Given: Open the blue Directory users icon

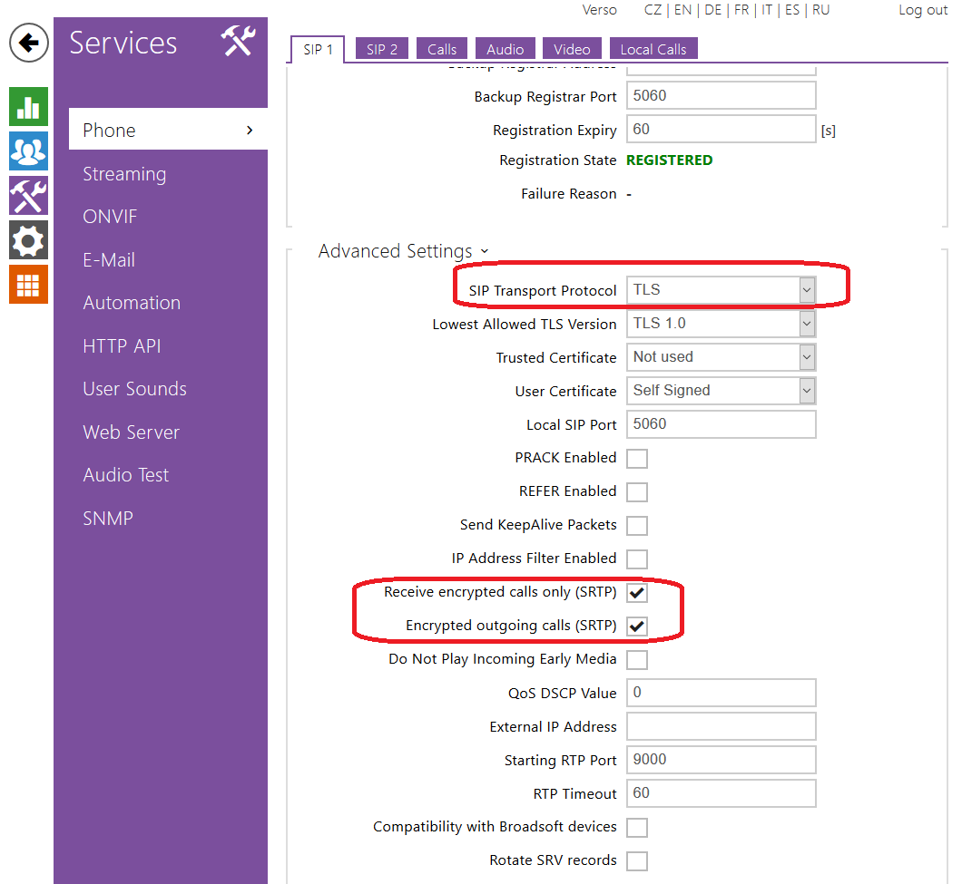Looking at the screenshot, I should 28,151.
